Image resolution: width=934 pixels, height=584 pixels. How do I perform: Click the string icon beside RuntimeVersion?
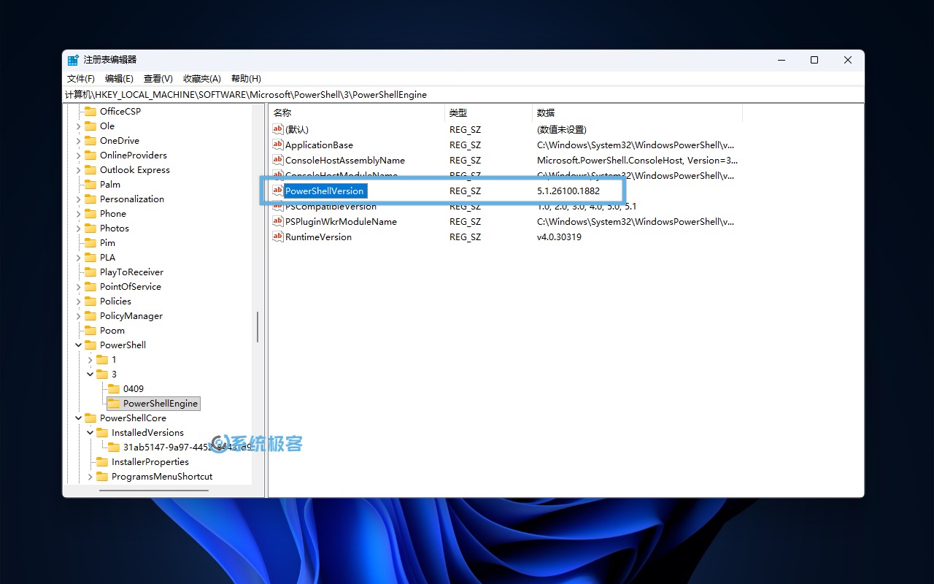coord(277,237)
